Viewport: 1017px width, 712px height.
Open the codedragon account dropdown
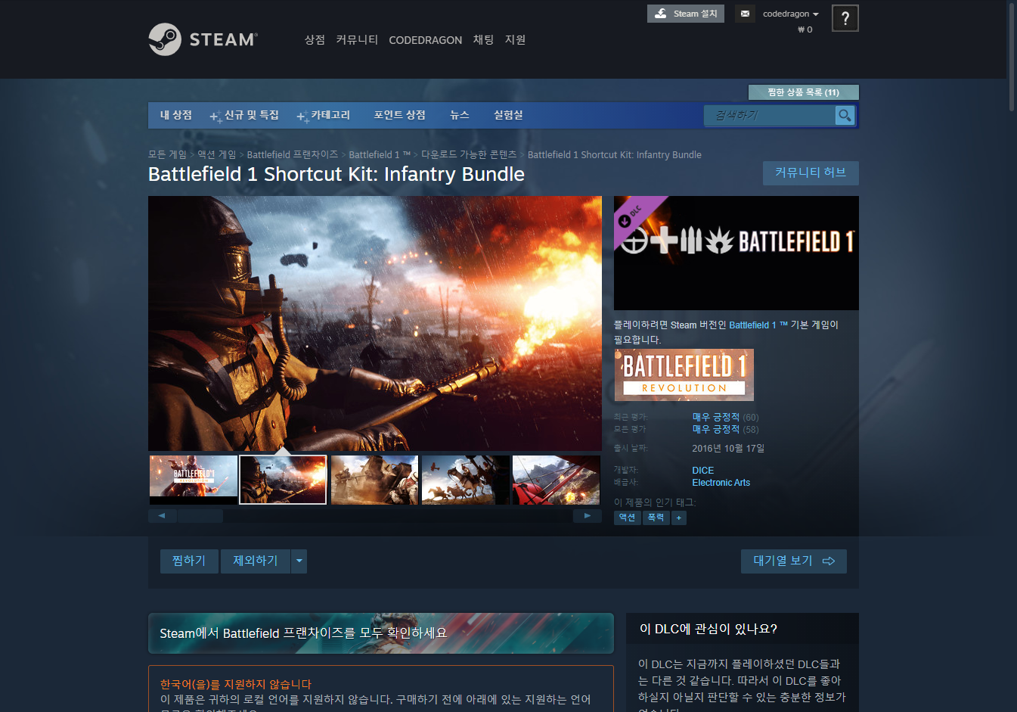click(790, 14)
